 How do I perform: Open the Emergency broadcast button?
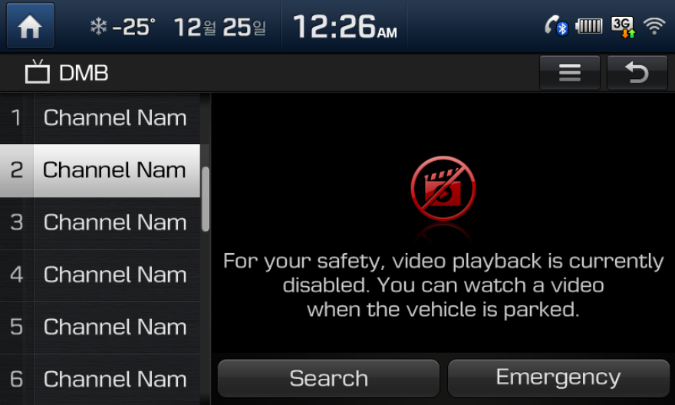[558, 378]
